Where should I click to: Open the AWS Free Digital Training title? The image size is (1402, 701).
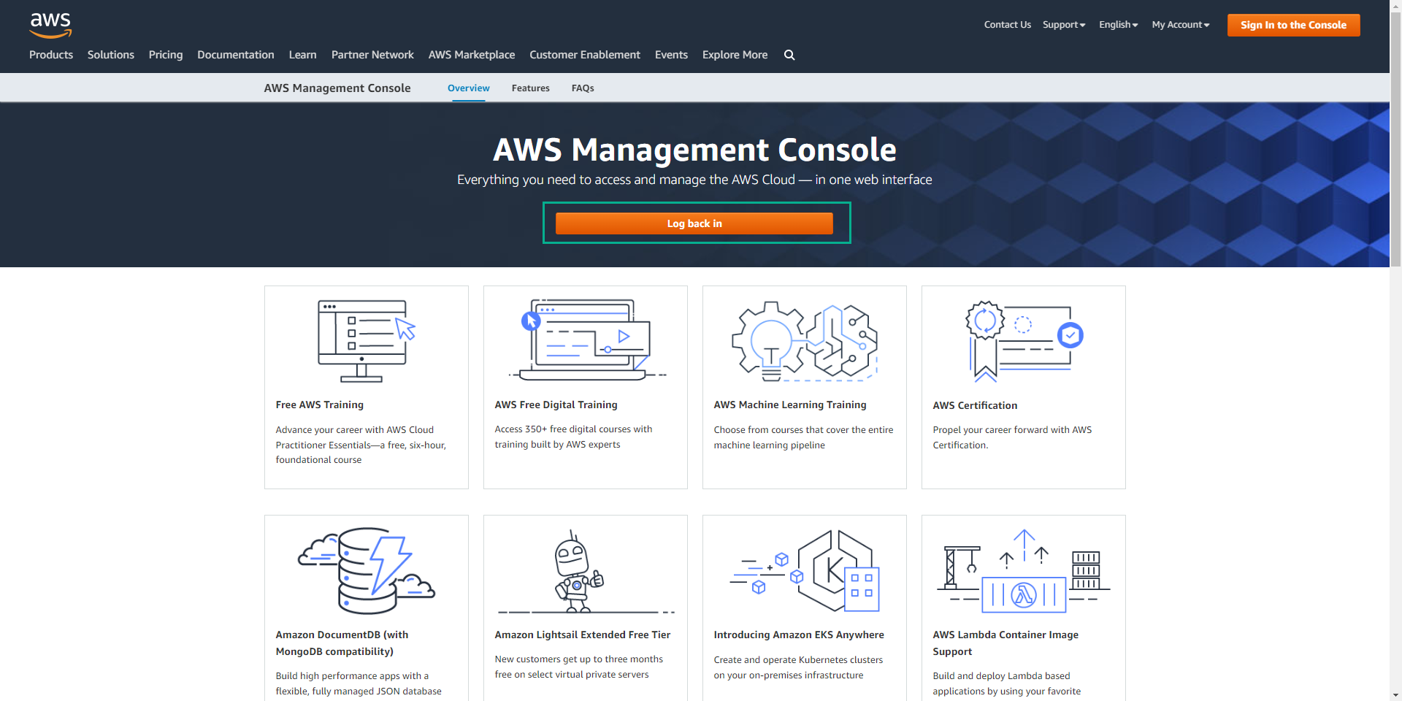click(x=556, y=405)
